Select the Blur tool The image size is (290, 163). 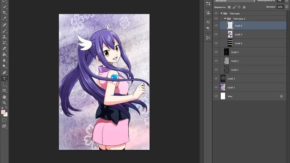(x=4, y=60)
